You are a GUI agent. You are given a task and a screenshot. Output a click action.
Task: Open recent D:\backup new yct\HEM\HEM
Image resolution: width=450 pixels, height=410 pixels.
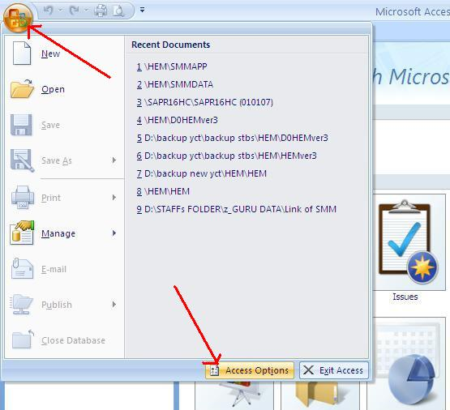201,173
